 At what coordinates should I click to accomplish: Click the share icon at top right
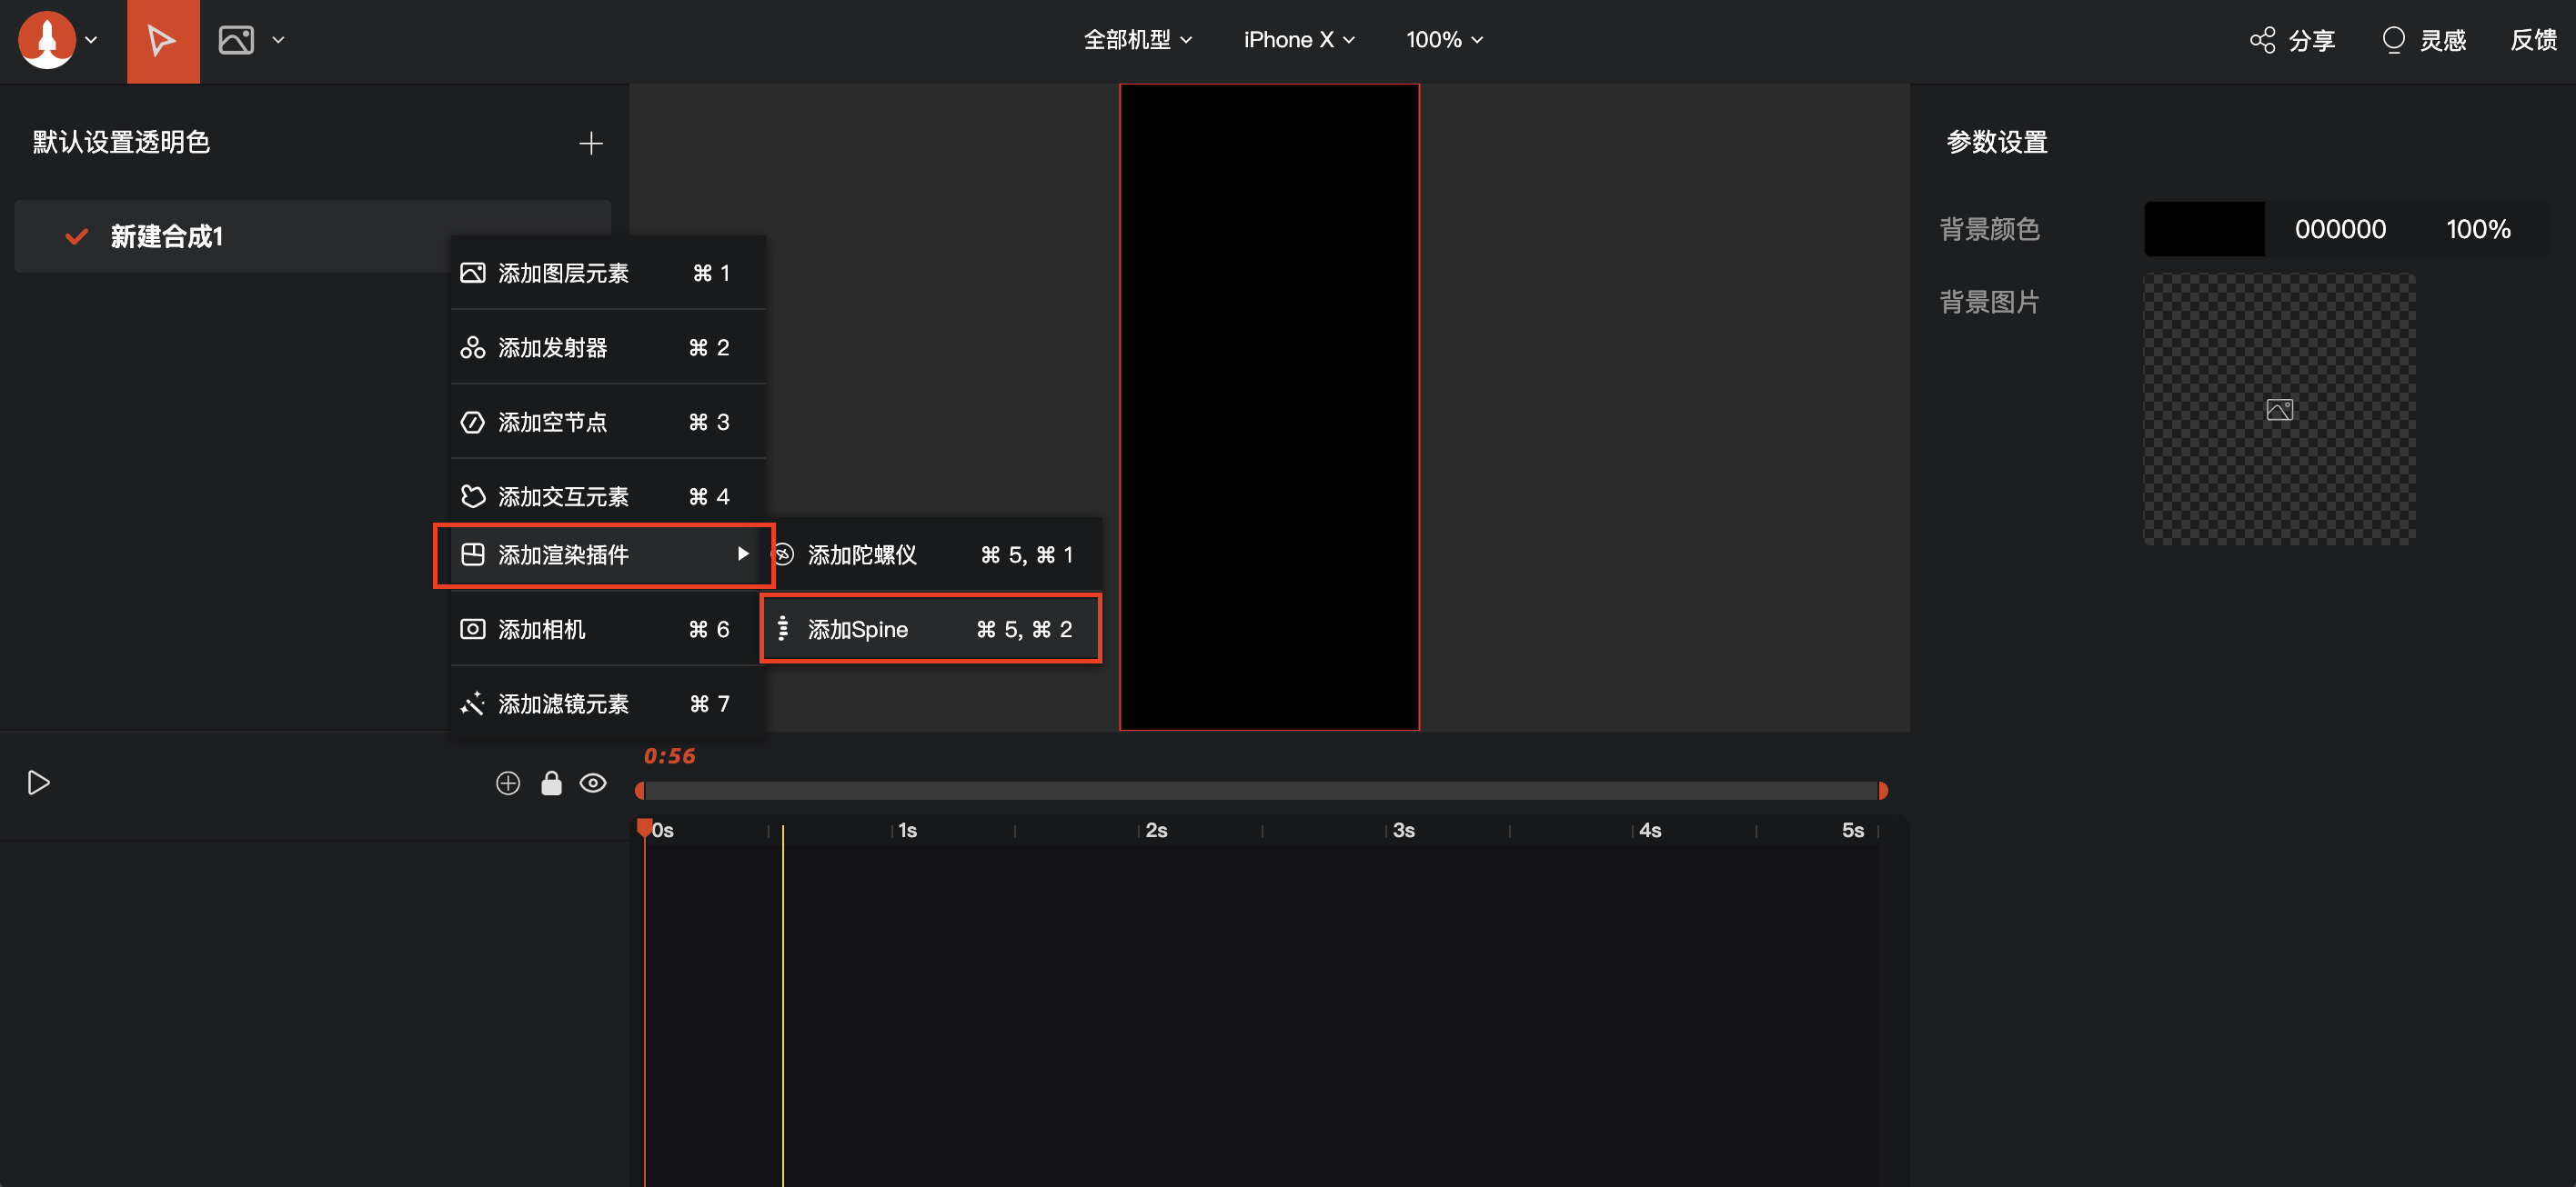2262,40
